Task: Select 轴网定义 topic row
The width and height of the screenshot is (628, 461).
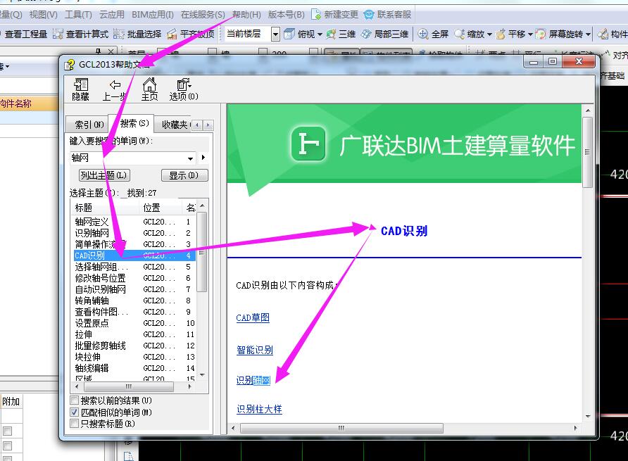Action: point(134,222)
